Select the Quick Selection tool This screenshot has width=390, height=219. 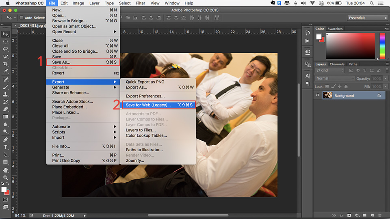5,56
